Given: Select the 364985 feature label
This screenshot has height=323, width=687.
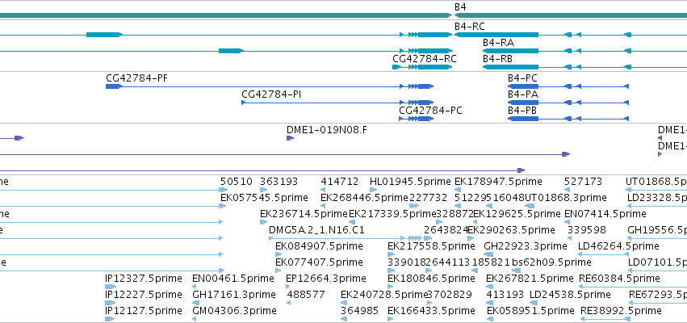Looking at the screenshot, I should (360, 311).
